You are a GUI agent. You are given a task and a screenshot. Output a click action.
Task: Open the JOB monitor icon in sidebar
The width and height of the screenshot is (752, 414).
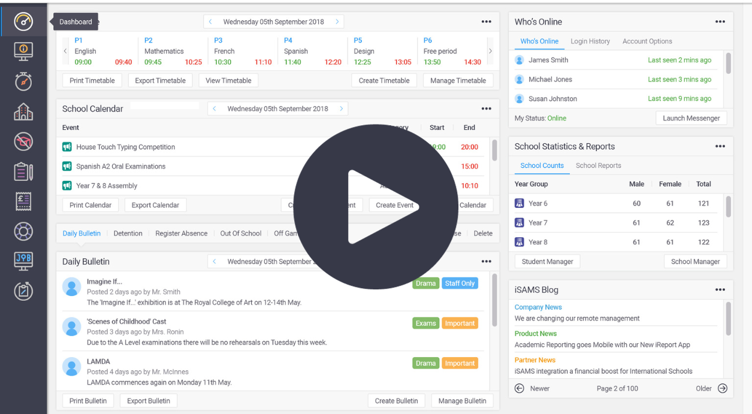(23, 261)
